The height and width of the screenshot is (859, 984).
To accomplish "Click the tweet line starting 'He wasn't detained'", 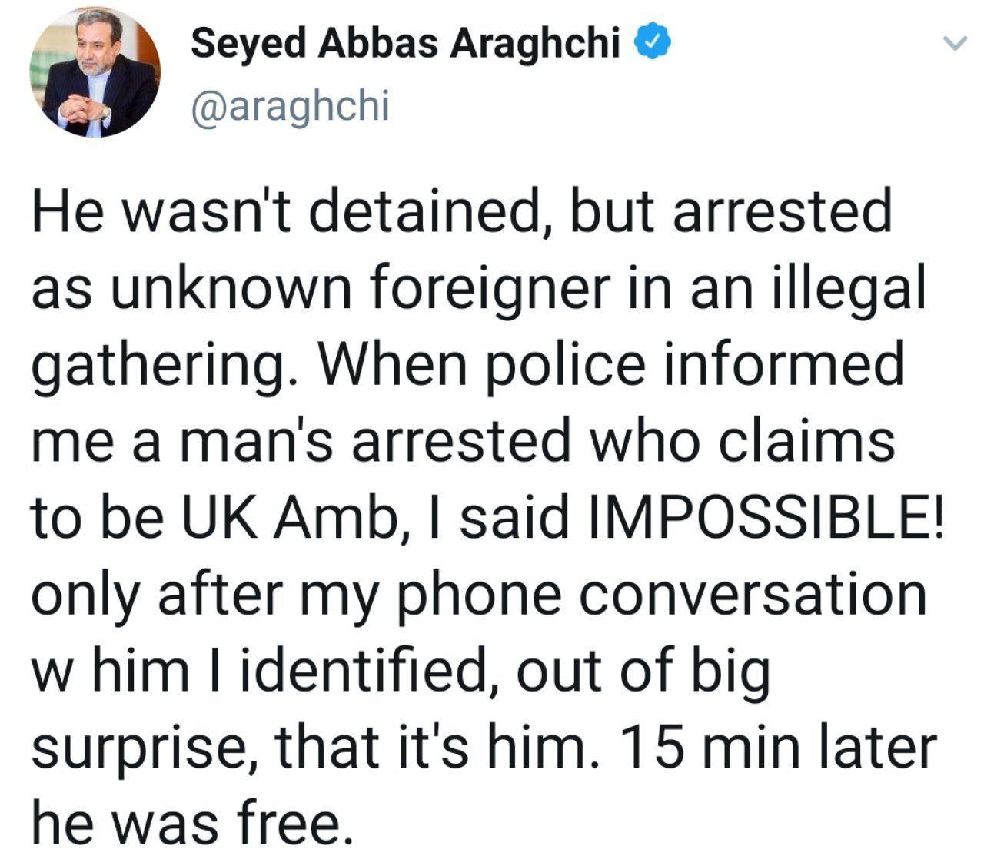I will [x=462, y=212].
